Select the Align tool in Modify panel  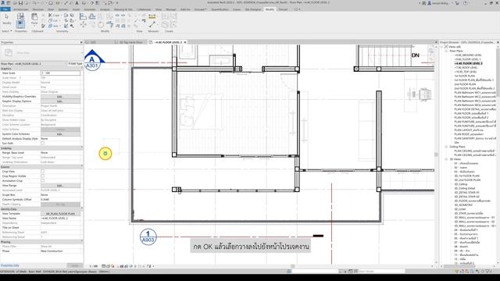pyautogui.click(x=84, y=16)
